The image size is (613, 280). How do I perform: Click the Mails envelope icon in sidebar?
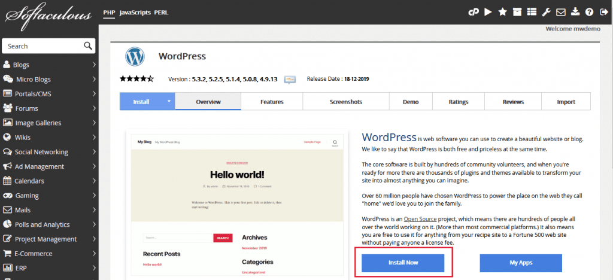click(x=7, y=210)
